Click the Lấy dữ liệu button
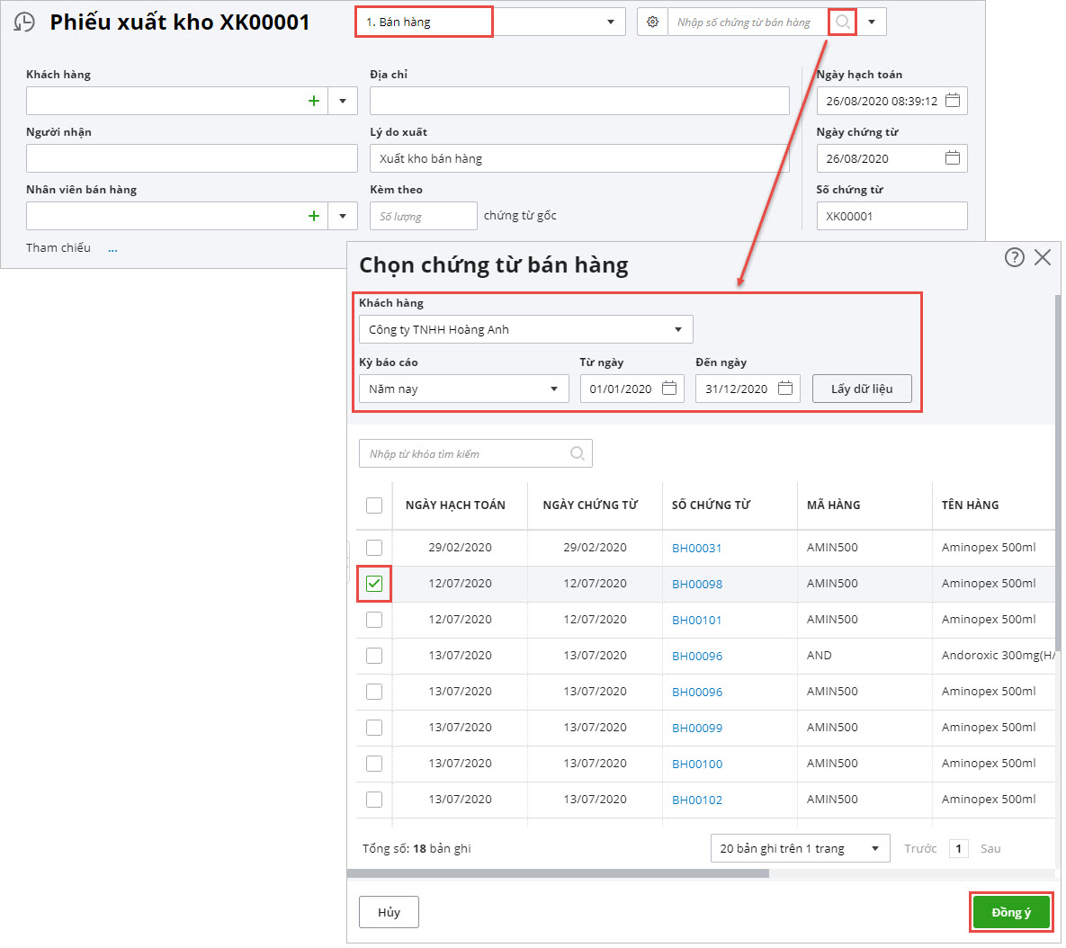 862,389
